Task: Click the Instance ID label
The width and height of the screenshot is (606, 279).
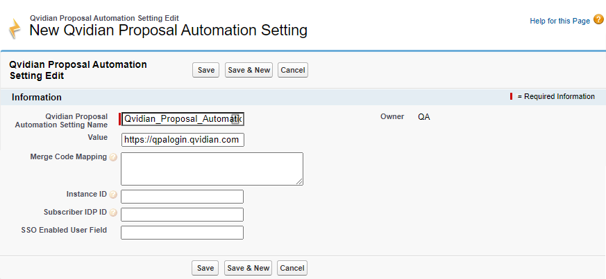Action: point(87,195)
